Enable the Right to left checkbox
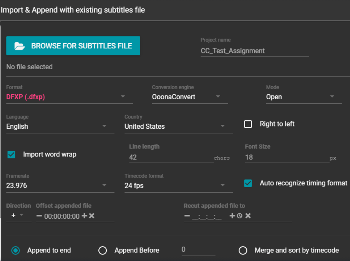This screenshot has height=261, width=350. pos(248,124)
